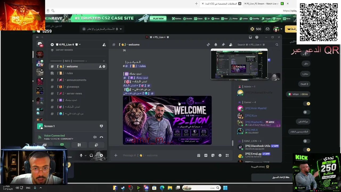The height and width of the screenshot is (192, 341).
Task: Open Battles in the KINRAVE banner
Action: [177, 19]
